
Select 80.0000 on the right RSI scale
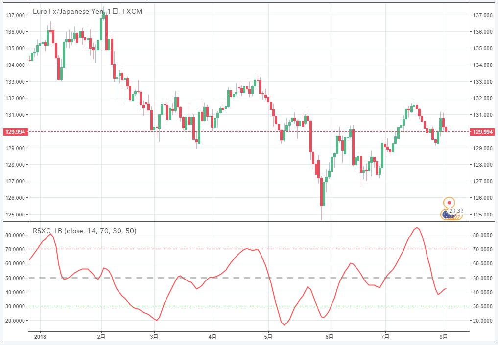click(483, 235)
